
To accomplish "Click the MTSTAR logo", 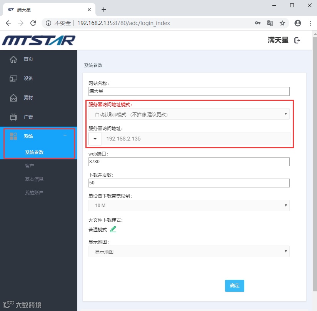I will [38, 40].
